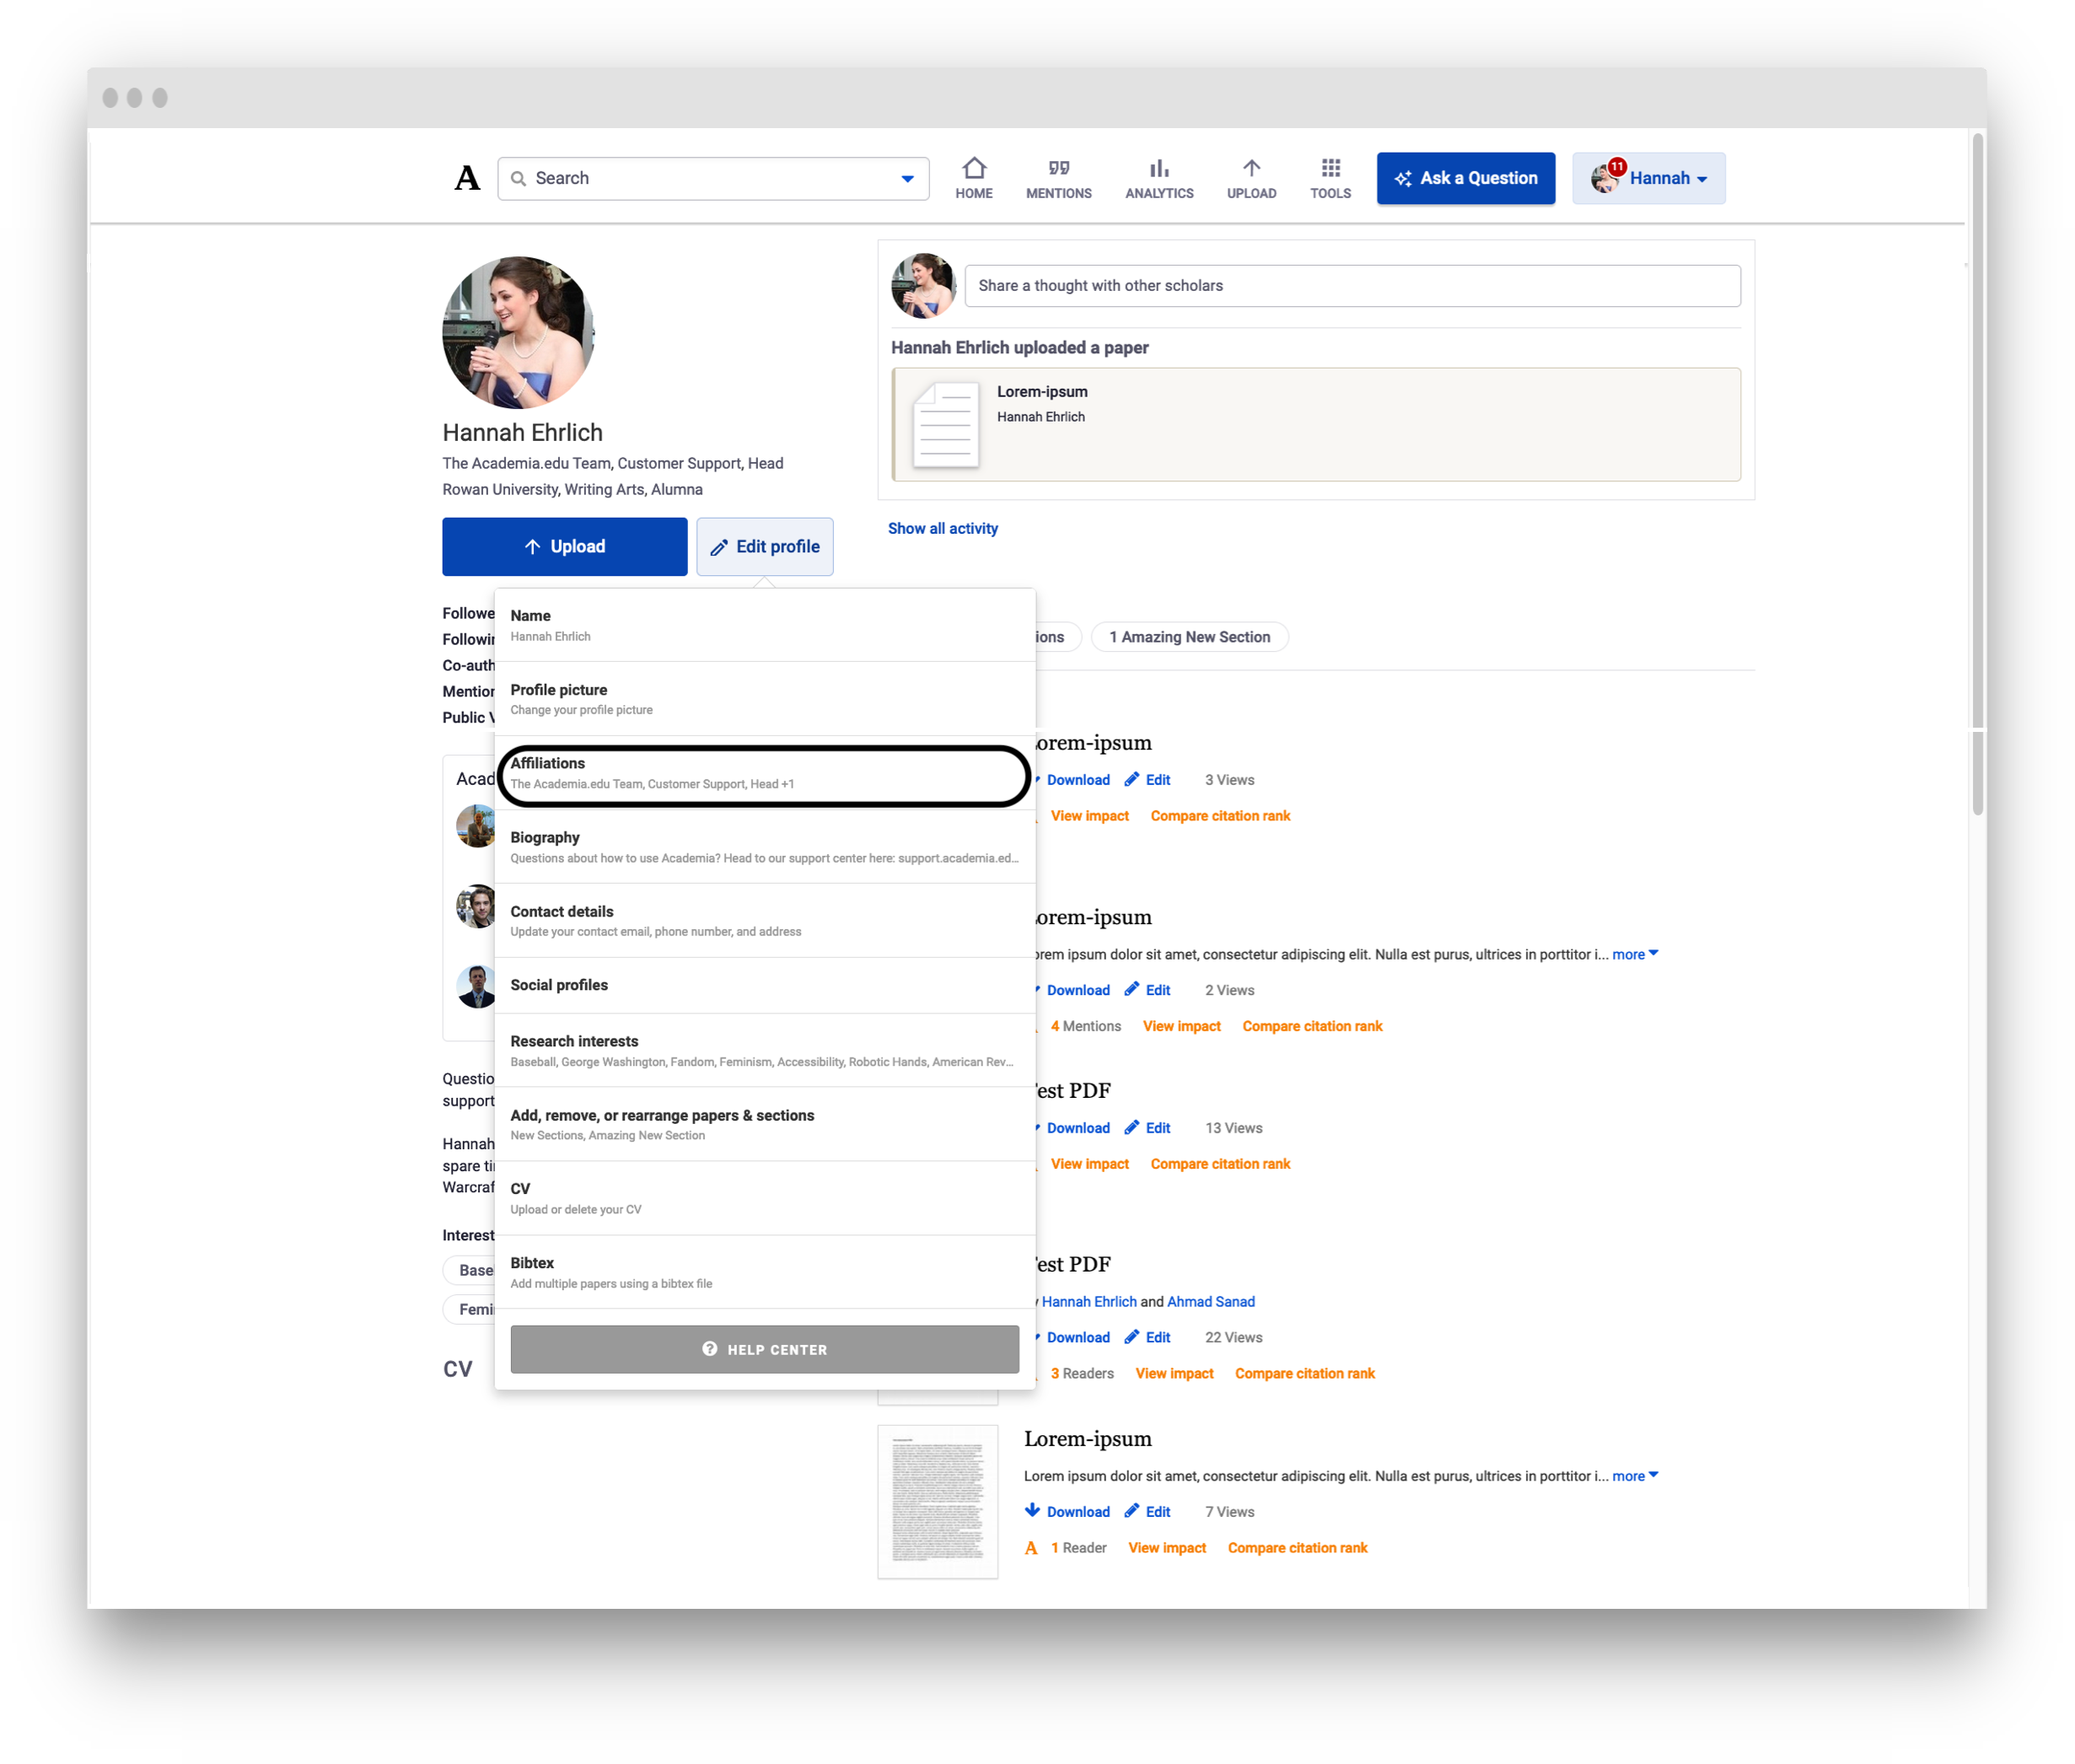Open the Help Center button
2075x1764 pixels.
click(763, 1349)
